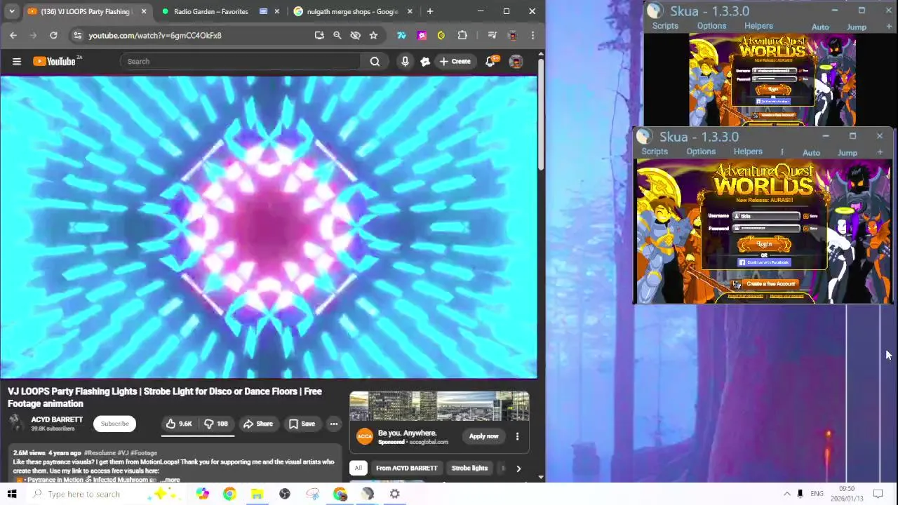Open YouTube notifications bell
898x505 pixels.
coord(491,61)
